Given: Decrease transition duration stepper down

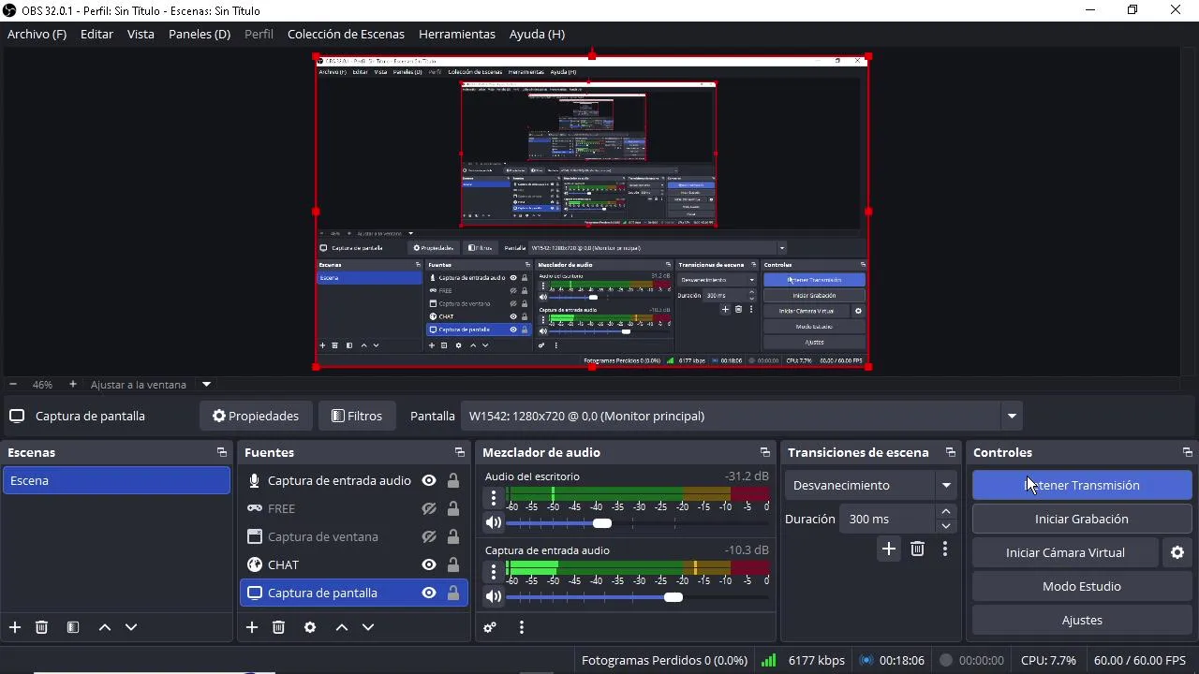Looking at the screenshot, I should [x=946, y=526].
